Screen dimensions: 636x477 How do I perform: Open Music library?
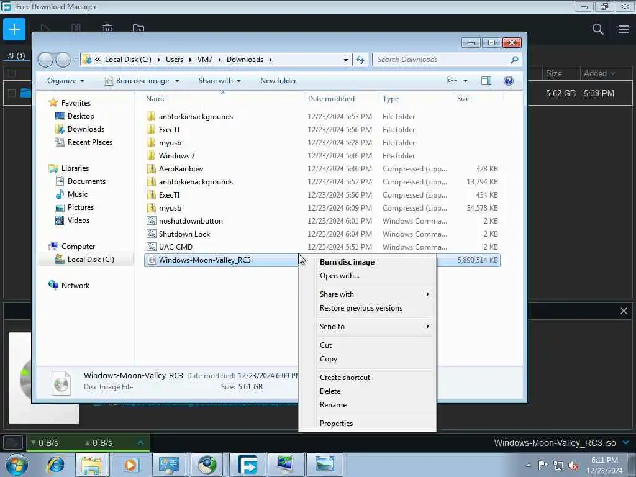(77, 194)
